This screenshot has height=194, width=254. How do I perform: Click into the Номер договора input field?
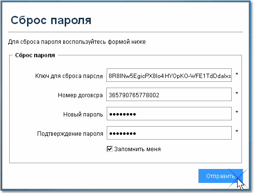pyautogui.click(x=169, y=94)
